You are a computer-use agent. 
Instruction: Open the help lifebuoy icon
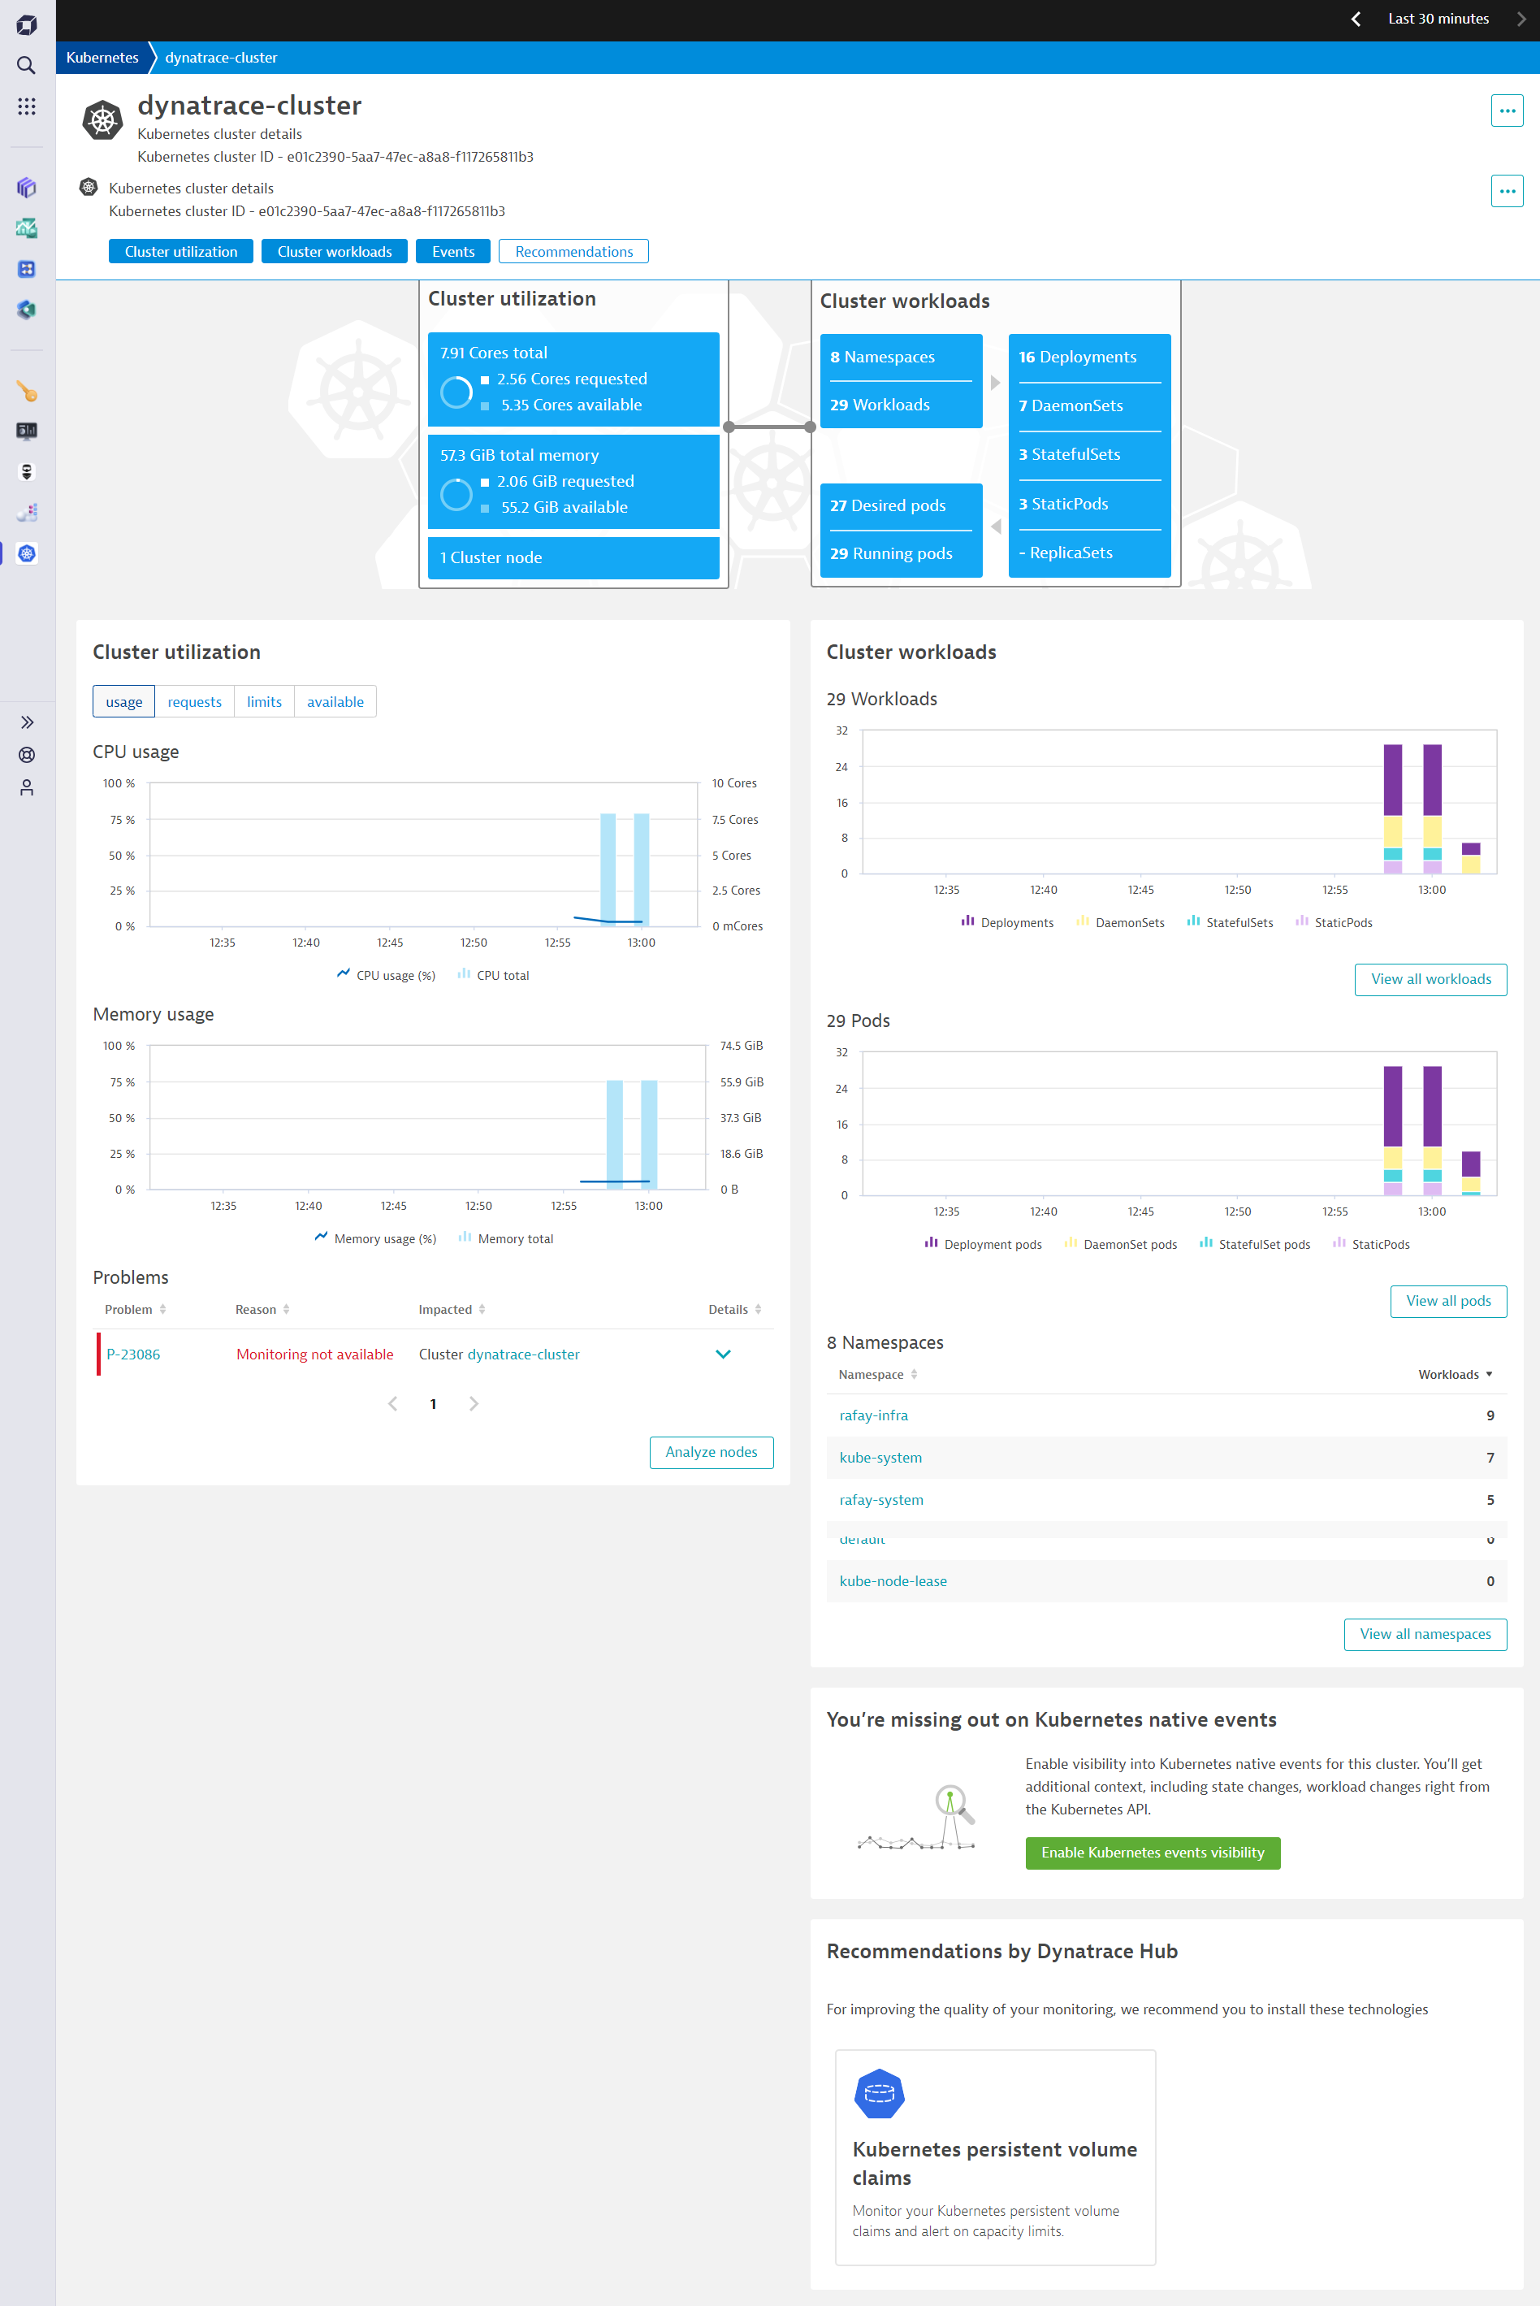27,755
